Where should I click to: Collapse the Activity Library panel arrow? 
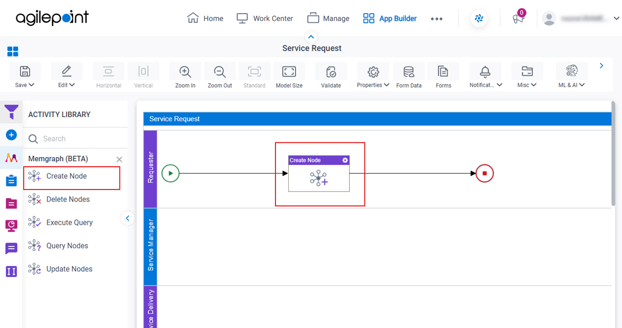point(127,219)
